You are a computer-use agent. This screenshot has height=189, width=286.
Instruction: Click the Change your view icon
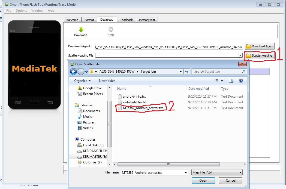click(216, 81)
